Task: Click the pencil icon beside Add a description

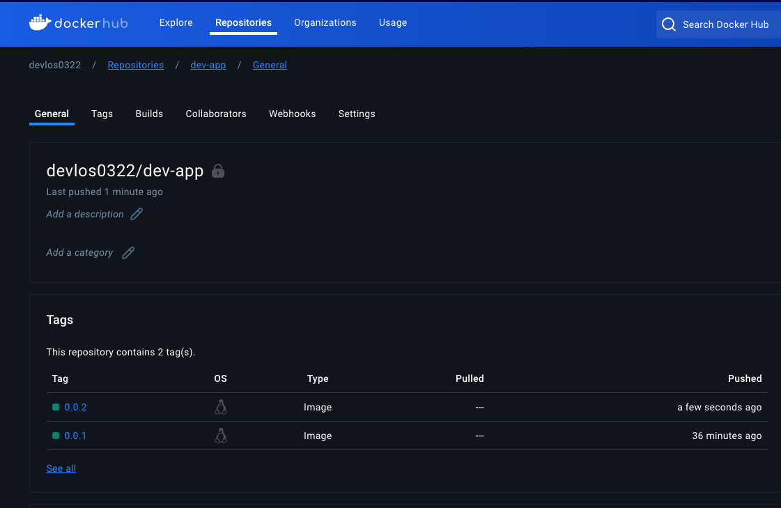Action: 137,214
